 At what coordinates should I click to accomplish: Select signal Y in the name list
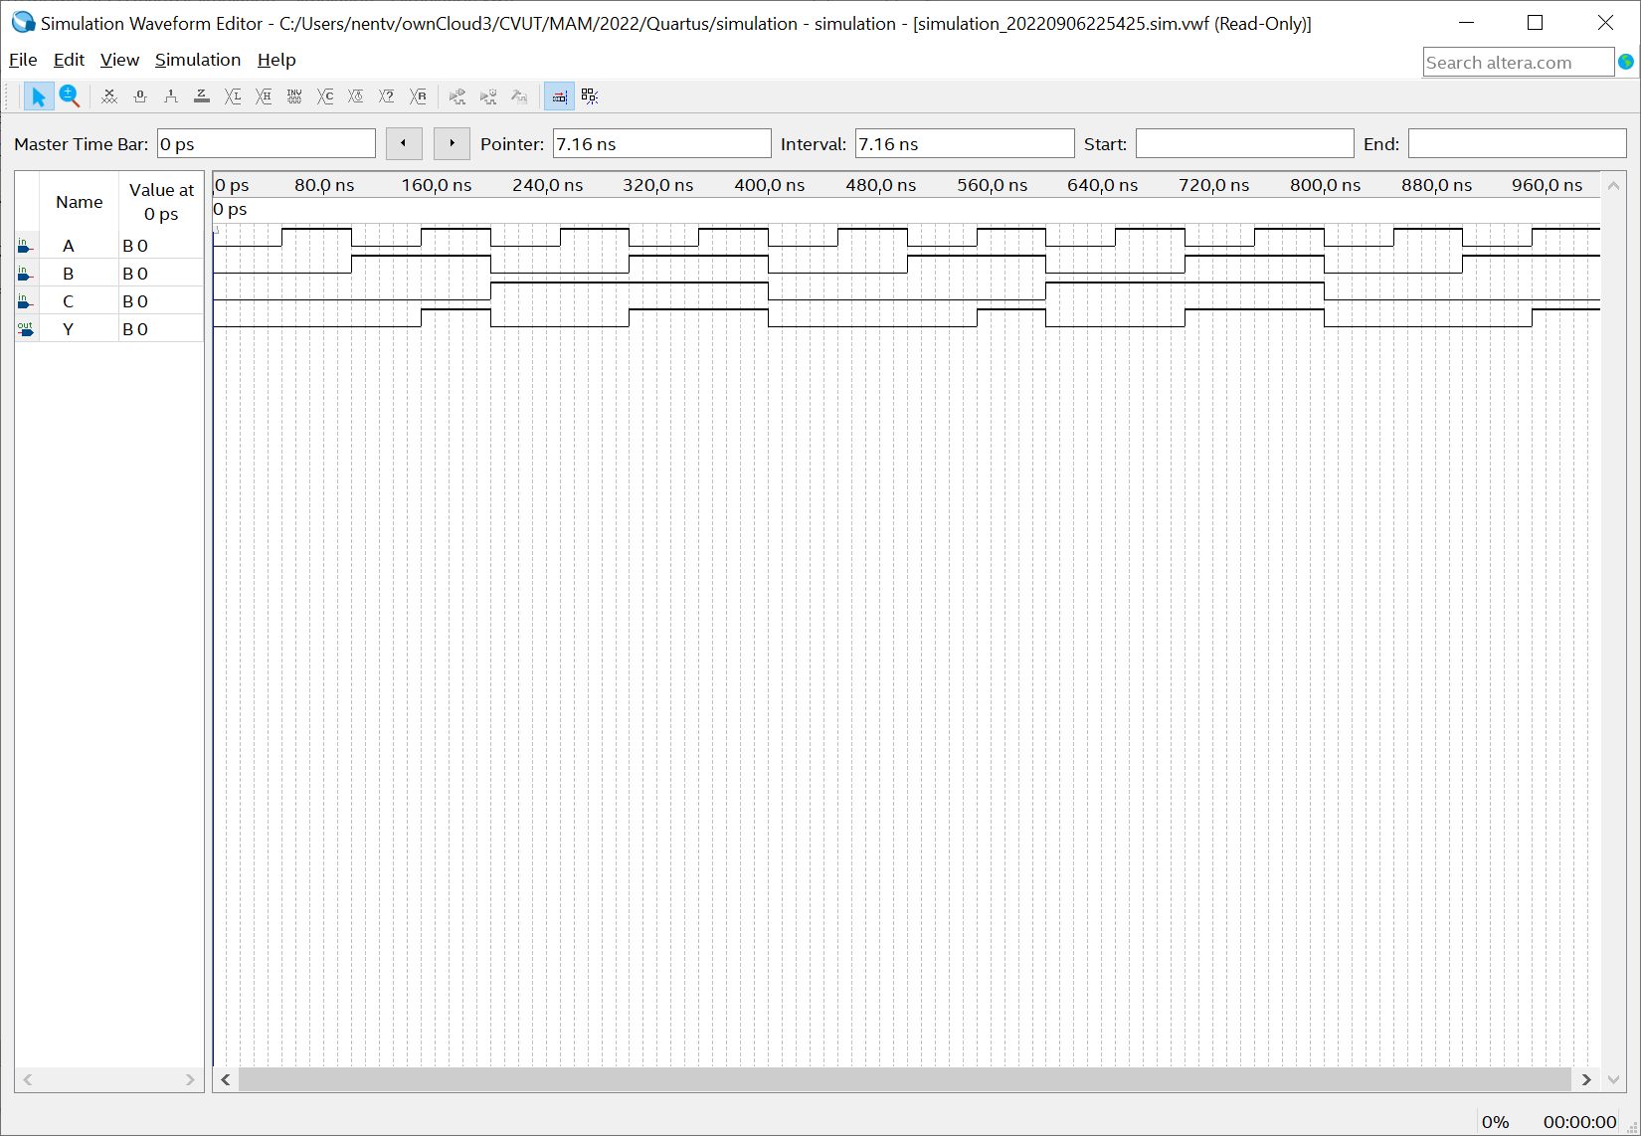(69, 329)
